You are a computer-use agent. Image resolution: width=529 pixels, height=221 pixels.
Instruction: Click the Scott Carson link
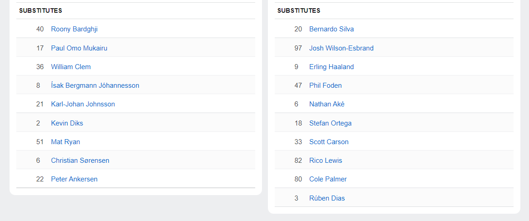point(329,142)
